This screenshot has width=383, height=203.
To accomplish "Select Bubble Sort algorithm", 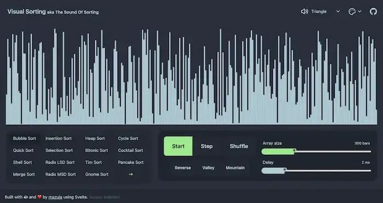I will click(25, 138).
